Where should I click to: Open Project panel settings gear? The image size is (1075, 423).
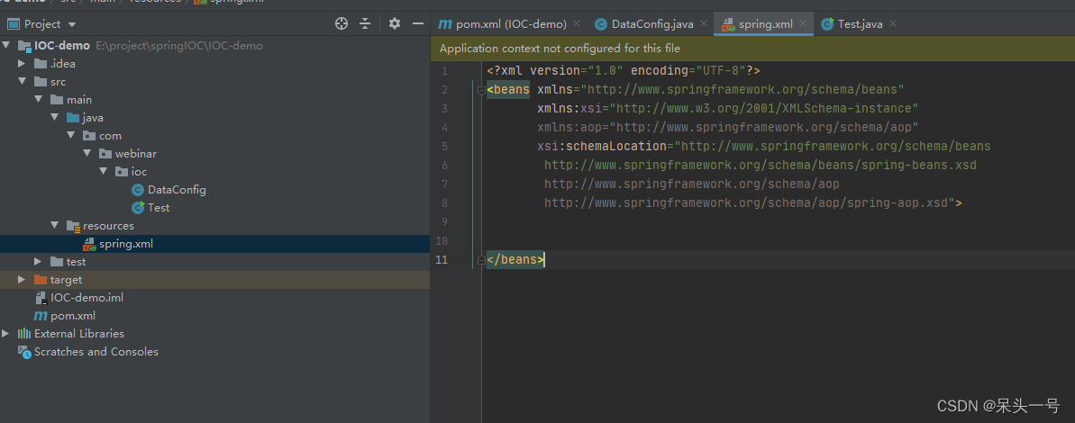pos(394,24)
